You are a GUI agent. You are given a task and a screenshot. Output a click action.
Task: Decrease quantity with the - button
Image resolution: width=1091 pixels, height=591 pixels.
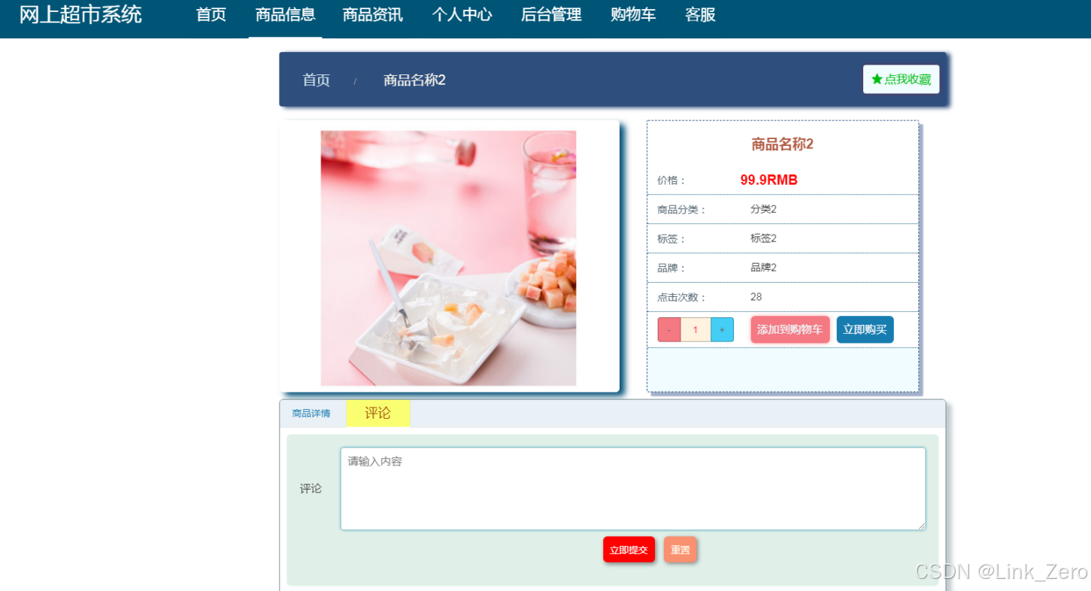tap(668, 329)
